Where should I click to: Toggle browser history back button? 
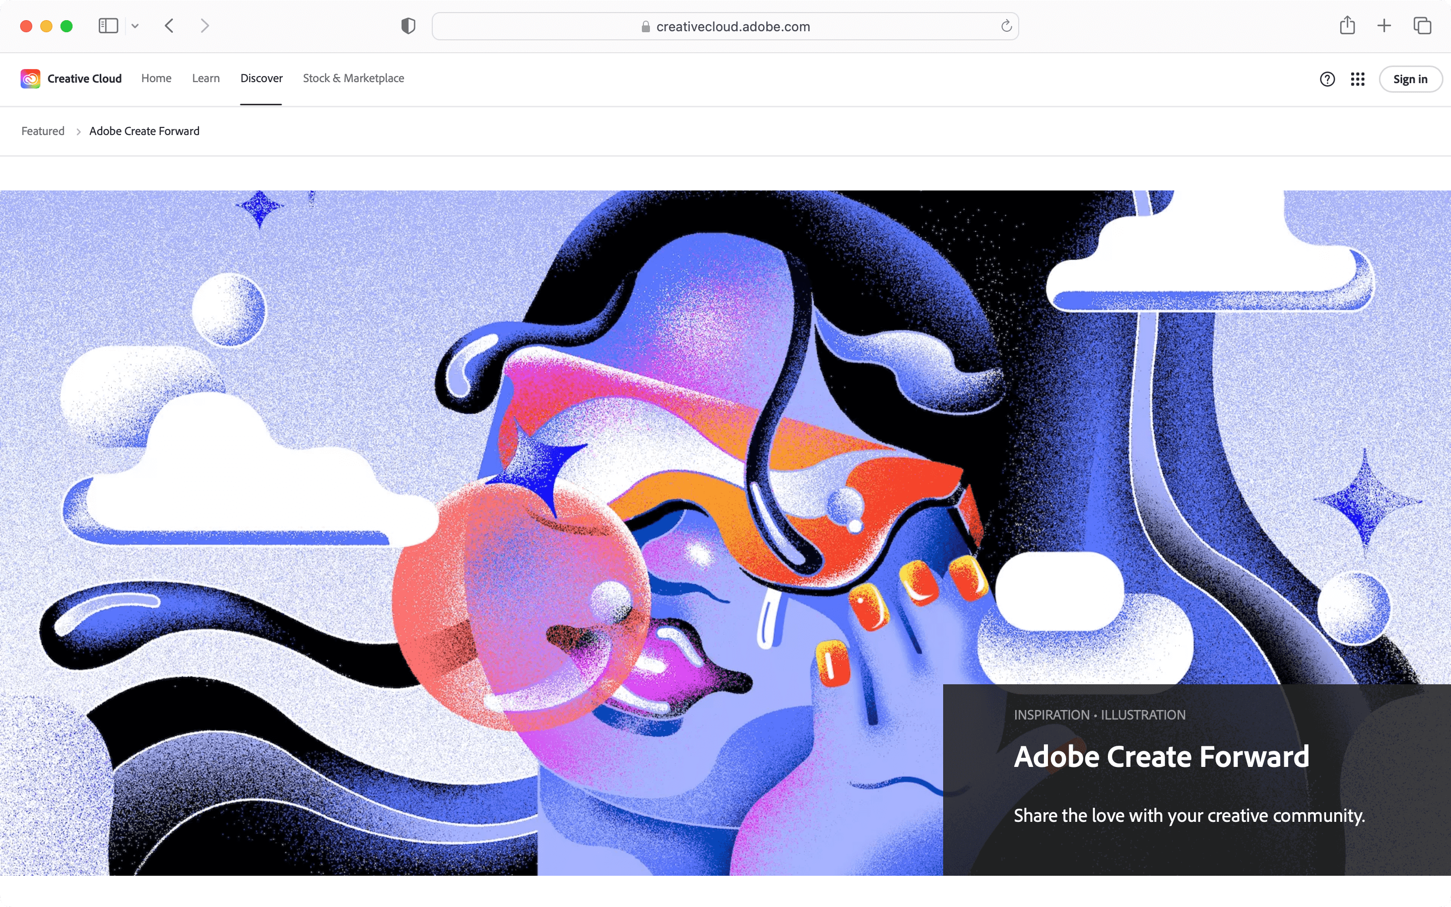[x=168, y=25]
